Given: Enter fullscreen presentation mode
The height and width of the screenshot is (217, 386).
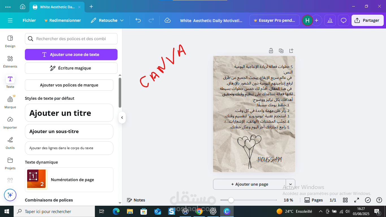Looking at the screenshot, I should 357,200.
